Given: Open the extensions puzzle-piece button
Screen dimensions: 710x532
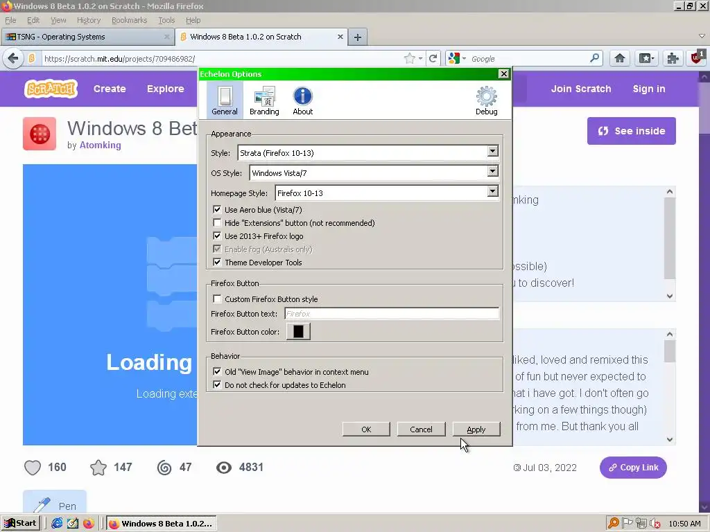Looking at the screenshot, I should 673,58.
